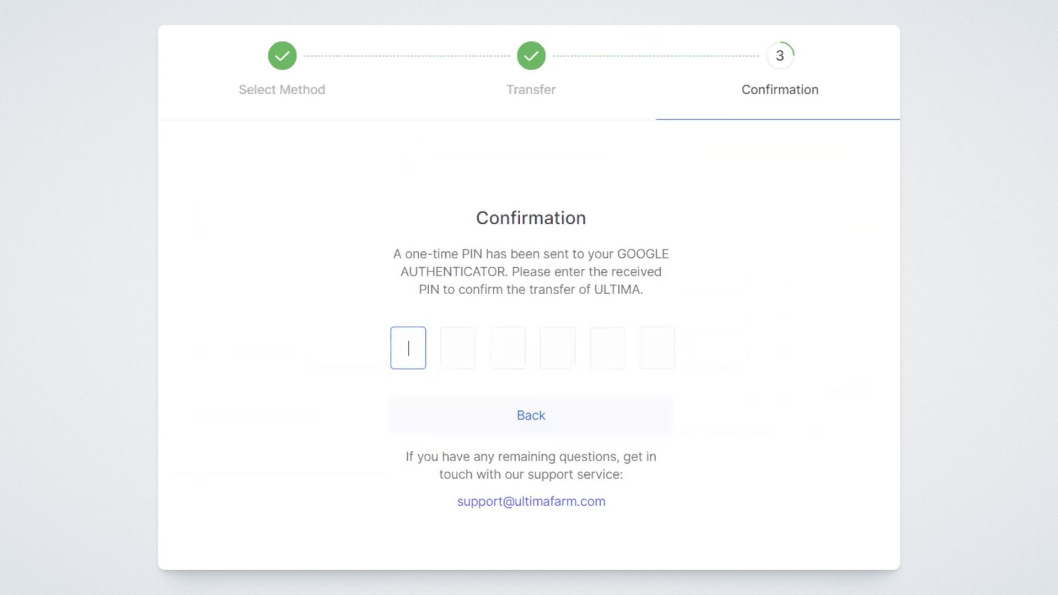Go to the Select Method step label

click(x=282, y=90)
